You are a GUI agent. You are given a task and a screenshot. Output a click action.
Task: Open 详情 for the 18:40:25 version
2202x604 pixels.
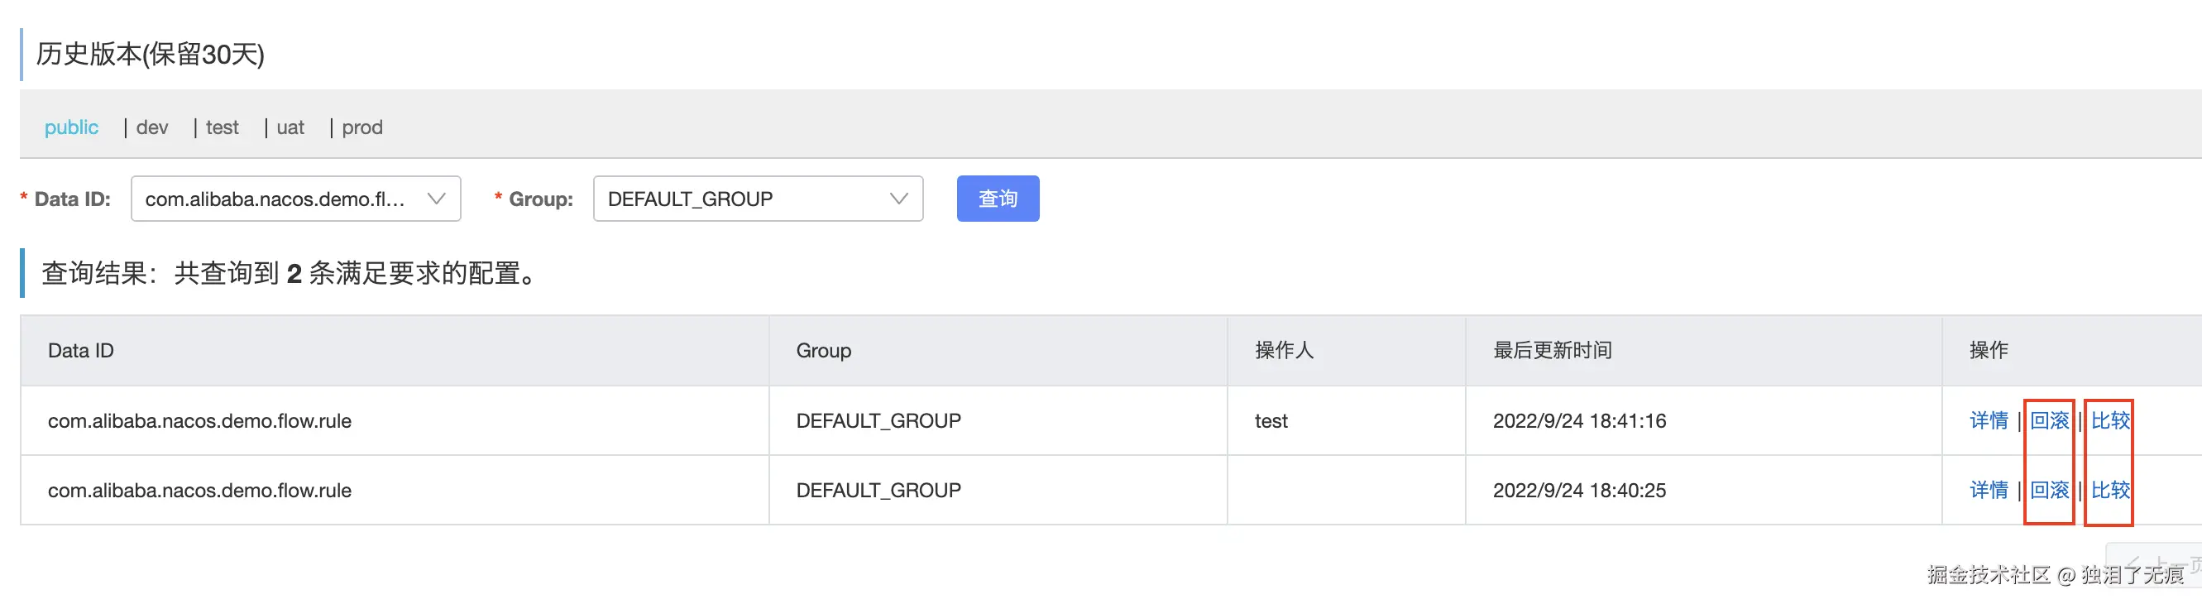pos(1989,490)
